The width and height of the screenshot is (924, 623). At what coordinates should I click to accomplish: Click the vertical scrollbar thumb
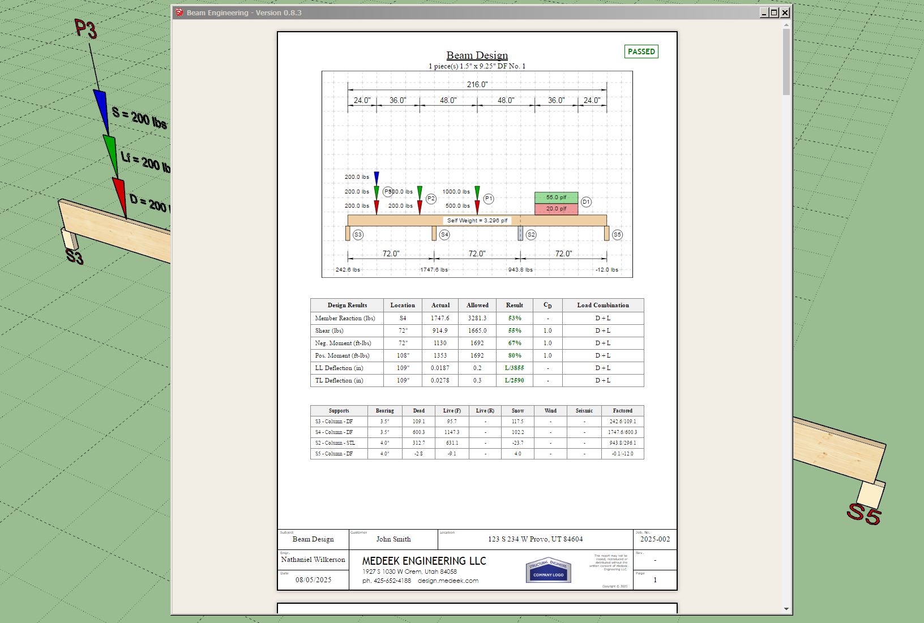[x=786, y=62]
